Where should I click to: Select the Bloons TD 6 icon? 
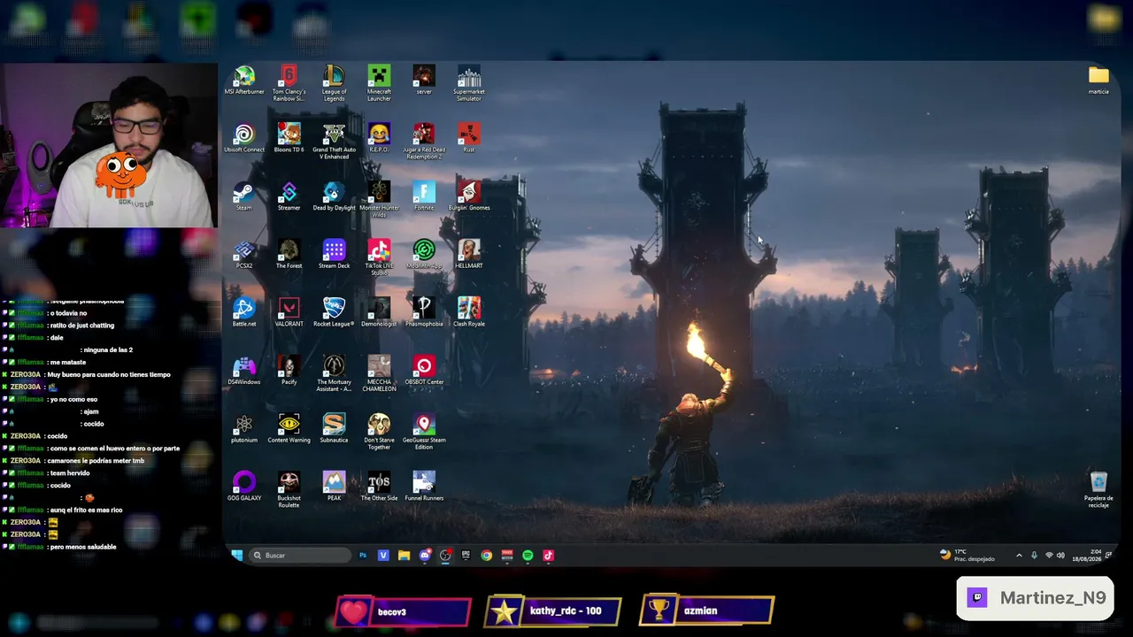coord(289,138)
